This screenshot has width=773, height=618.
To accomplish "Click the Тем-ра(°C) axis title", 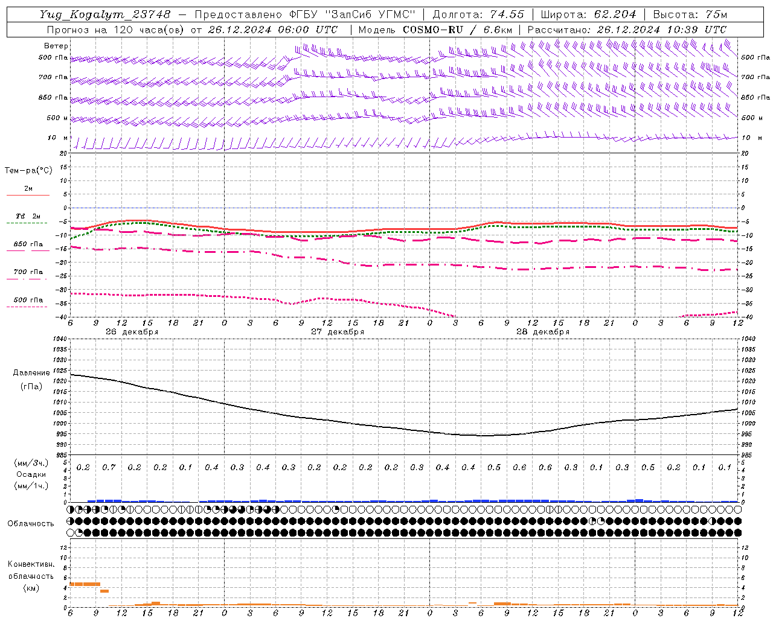I will (x=28, y=171).
